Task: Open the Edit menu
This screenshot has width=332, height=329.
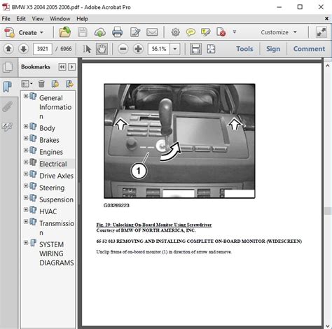Action: point(21,19)
